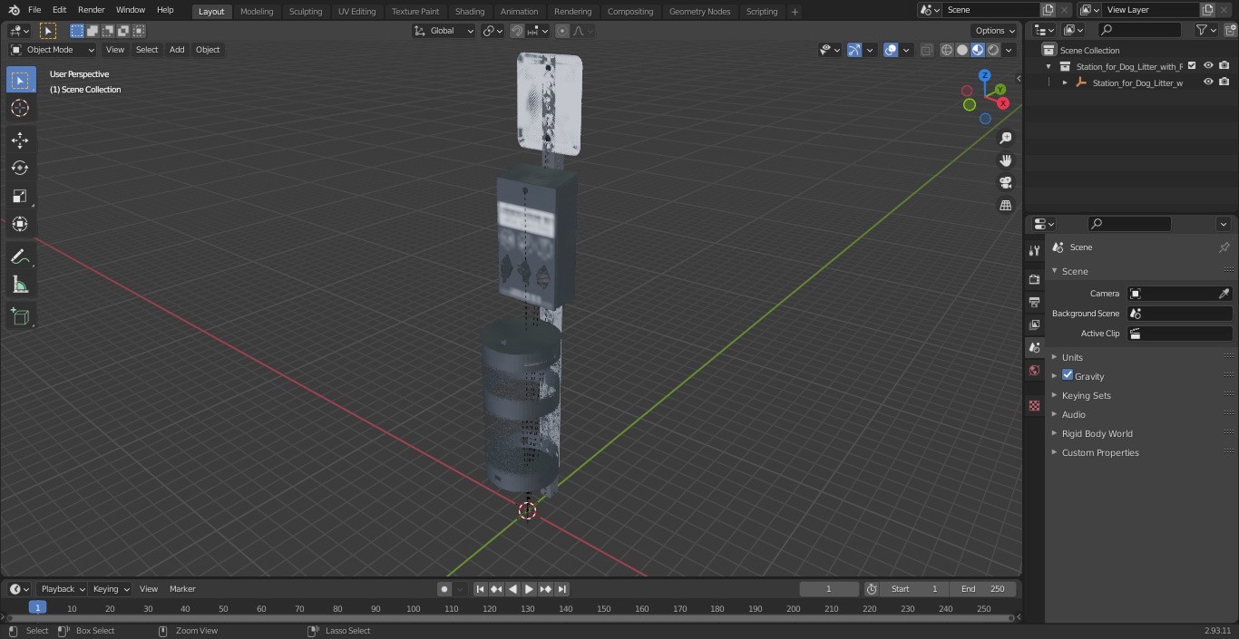This screenshot has width=1239, height=639.
Task: Toggle the collection exclude checkbox in outliner
Action: click(x=1192, y=66)
